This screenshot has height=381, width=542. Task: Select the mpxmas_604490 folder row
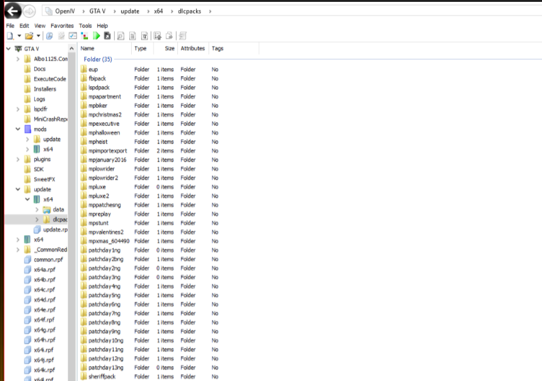coord(149,241)
